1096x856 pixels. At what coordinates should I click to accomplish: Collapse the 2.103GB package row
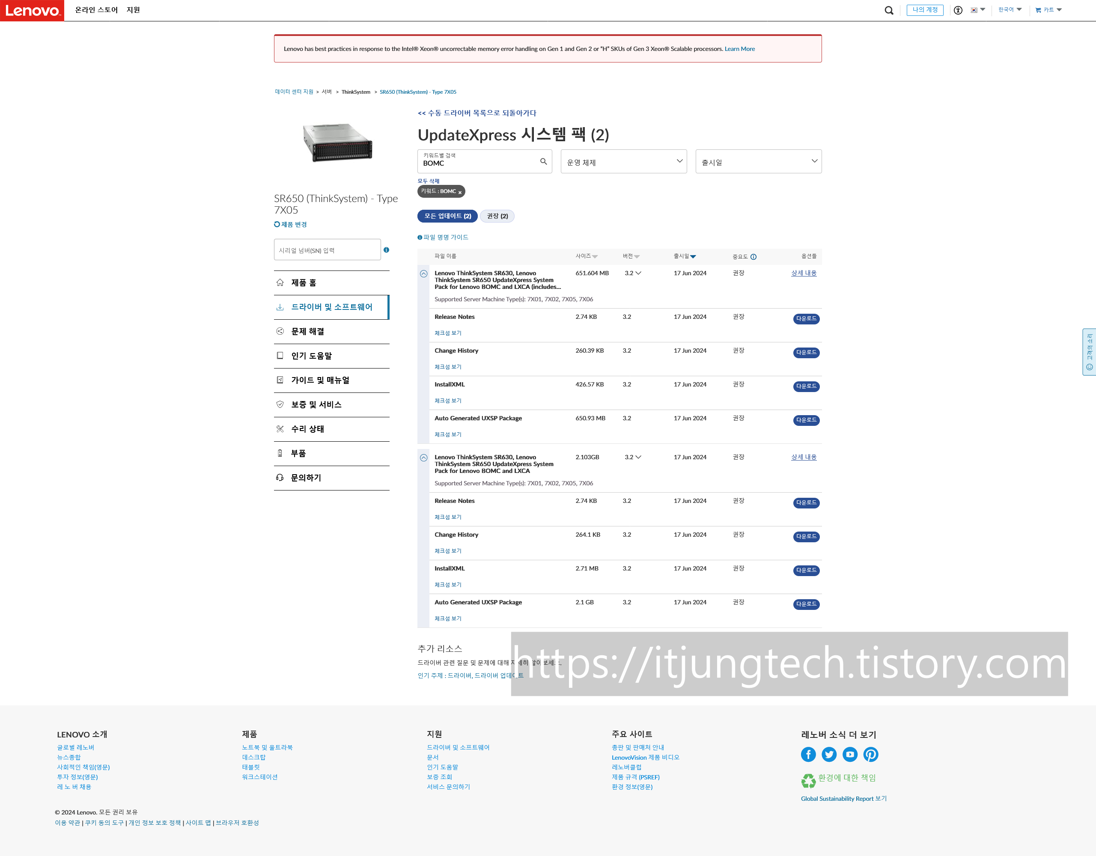tap(423, 458)
